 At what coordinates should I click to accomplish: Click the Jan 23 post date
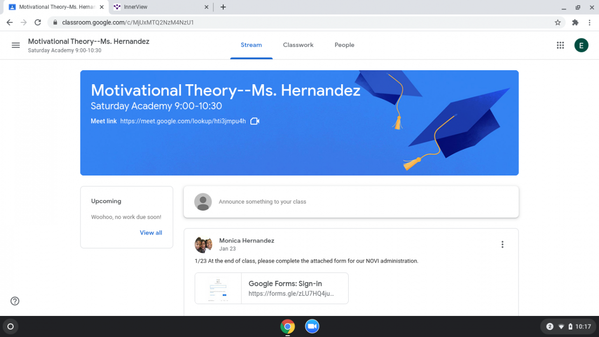pyautogui.click(x=227, y=249)
